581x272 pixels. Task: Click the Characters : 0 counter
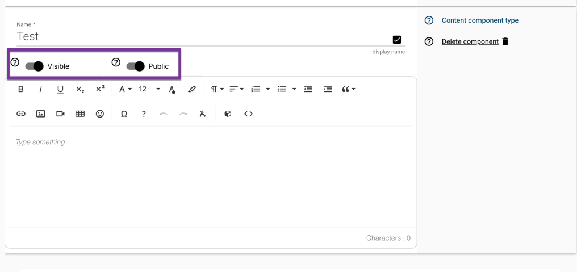click(x=388, y=238)
